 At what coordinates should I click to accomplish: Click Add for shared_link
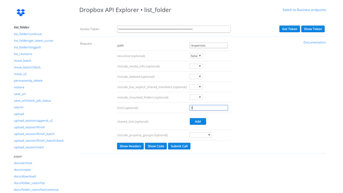tap(198, 121)
